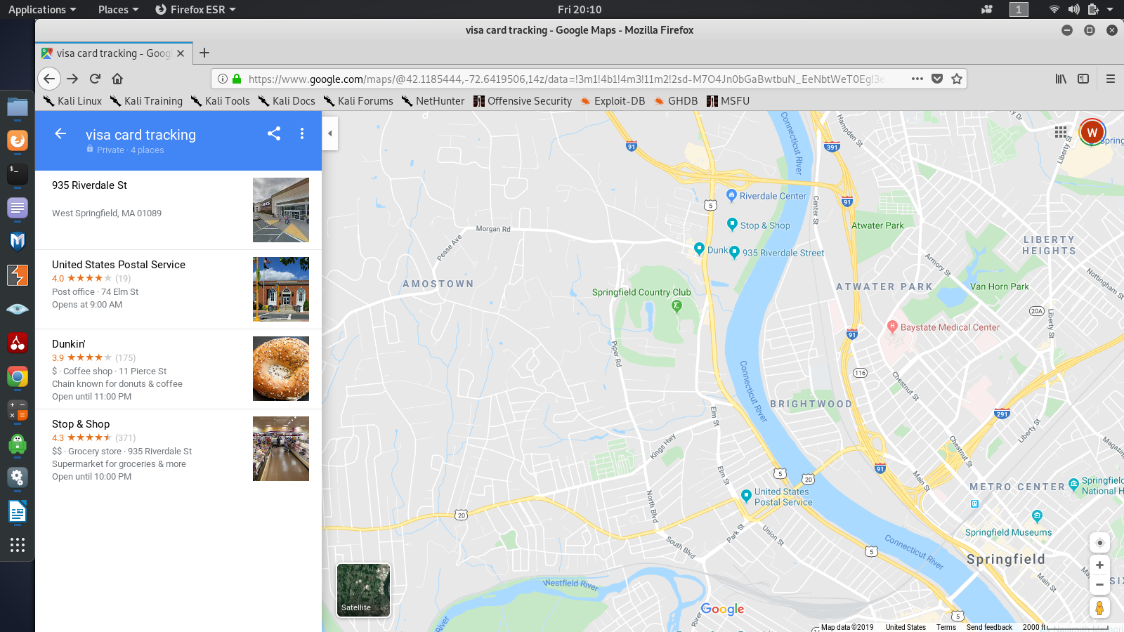Switch workspace using the workspace indicator
This screenshot has height=632, width=1124.
pos(1019,9)
